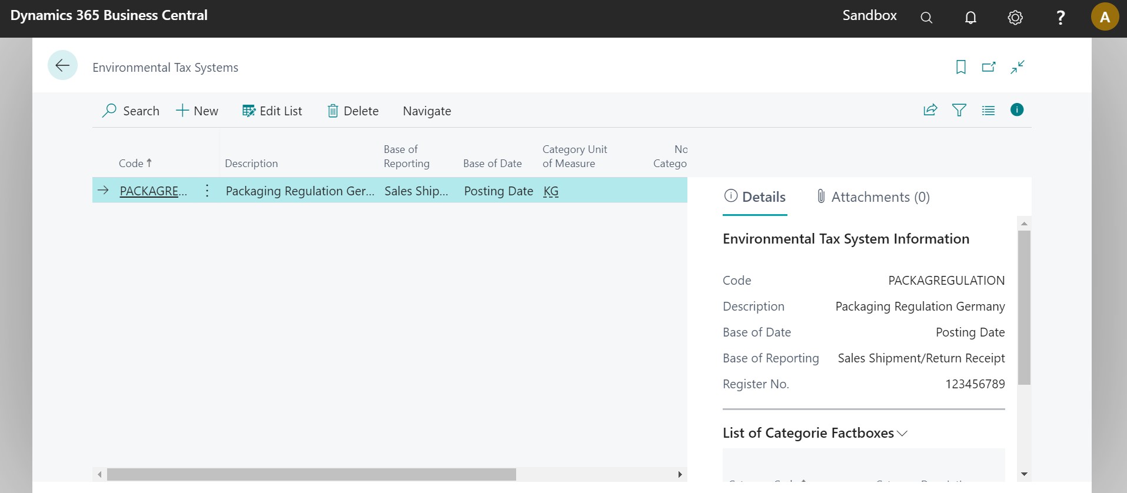Image resolution: width=1127 pixels, height=493 pixels.
Task: Show row options for PACKAGRE record
Action: (207, 191)
